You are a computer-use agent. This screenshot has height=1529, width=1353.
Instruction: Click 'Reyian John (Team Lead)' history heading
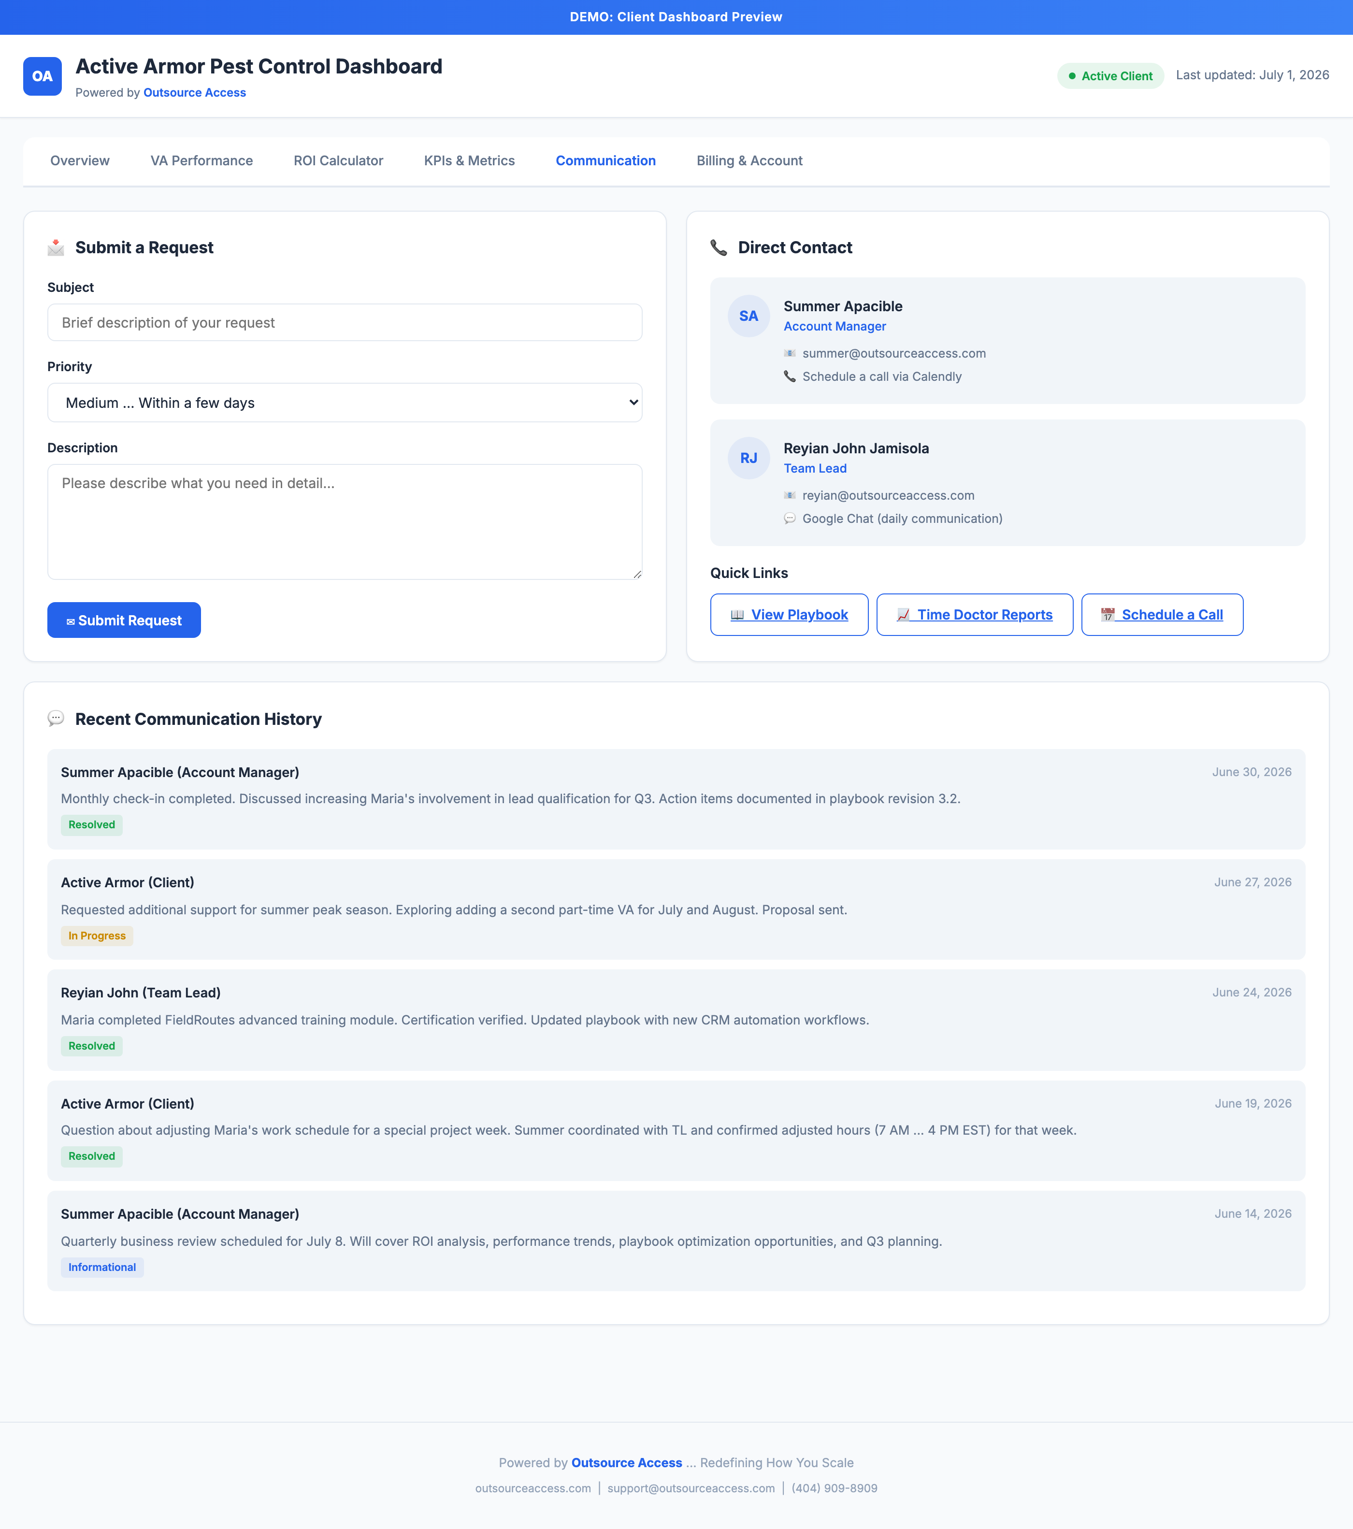[x=141, y=993]
